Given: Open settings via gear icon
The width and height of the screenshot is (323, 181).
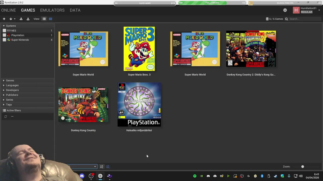Looking at the screenshot, I should point(285,10).
